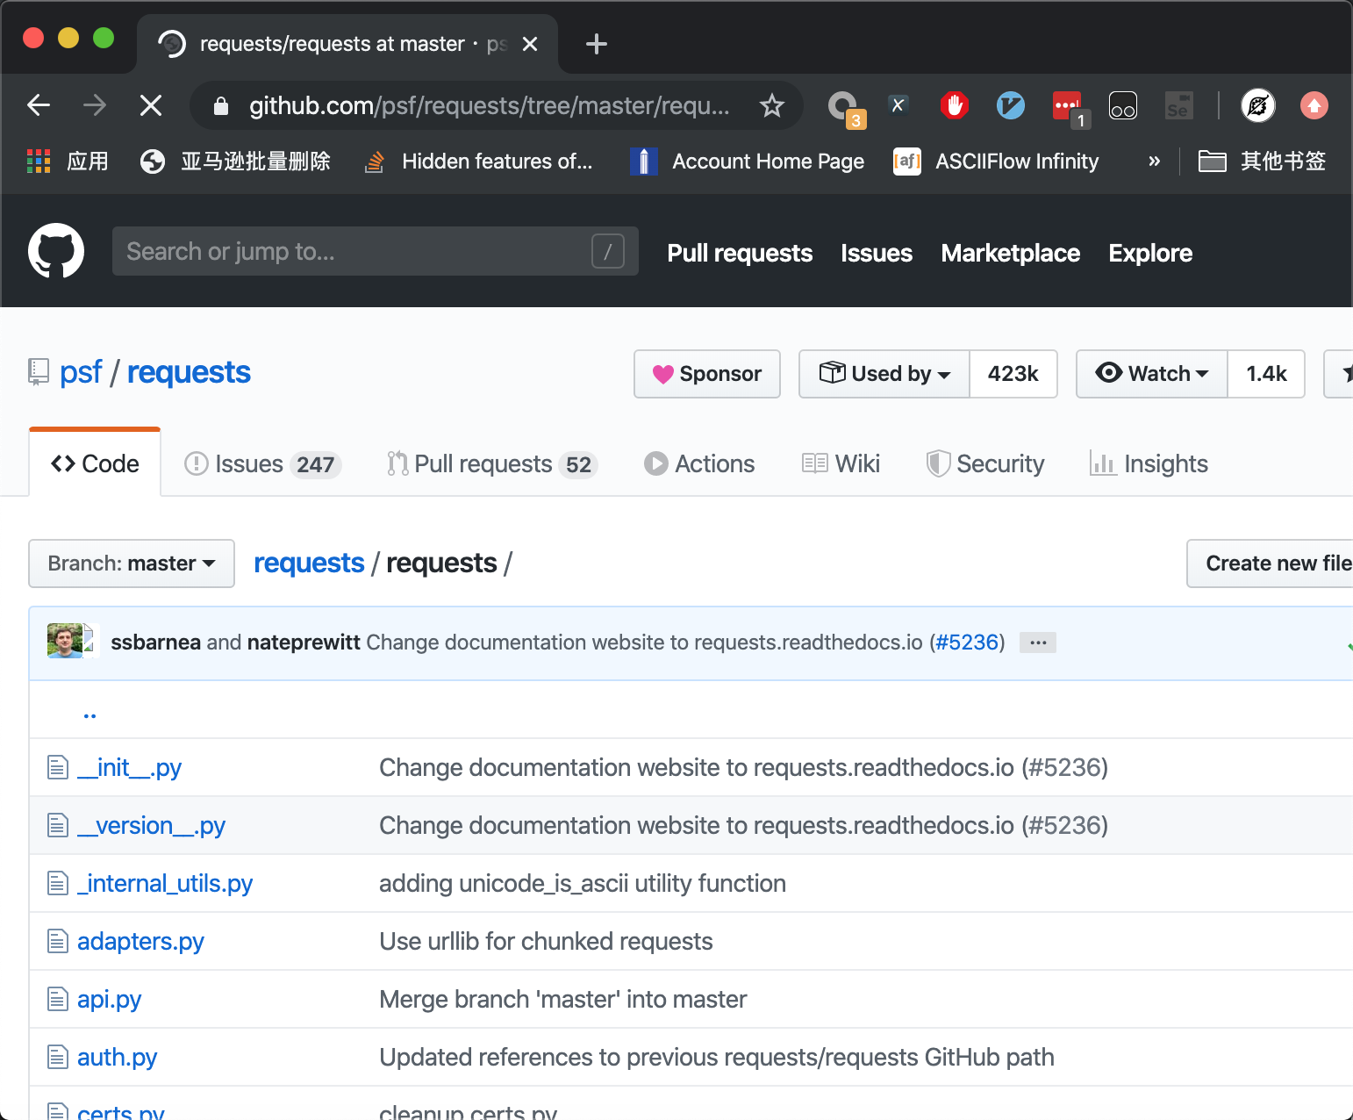Click the requests breadcrumb root link
1353x1120 pixels.
click(309, 564)
